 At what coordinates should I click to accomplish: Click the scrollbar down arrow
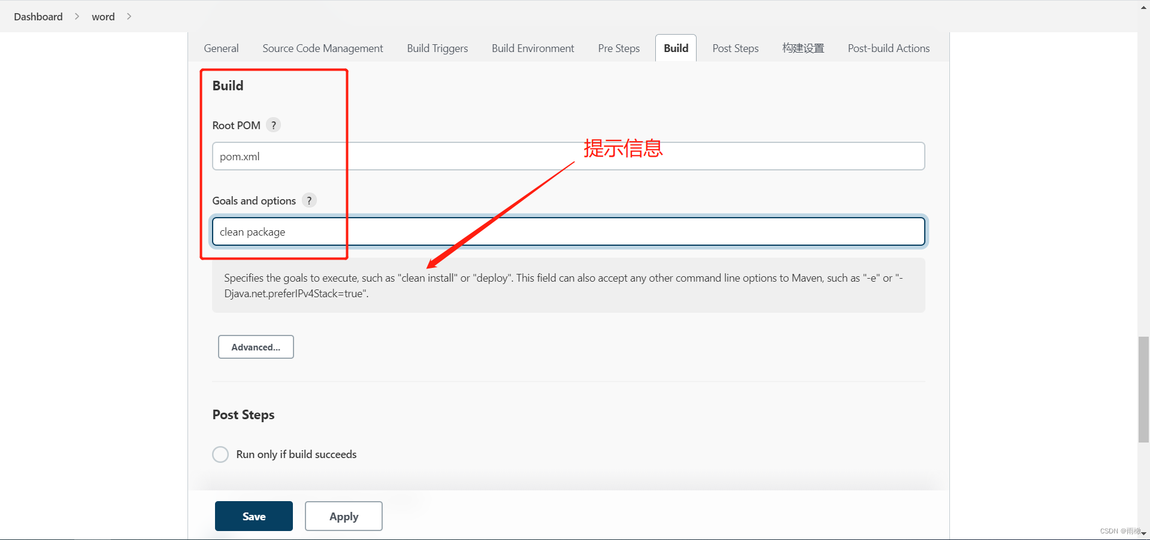tap(1144, 533)
